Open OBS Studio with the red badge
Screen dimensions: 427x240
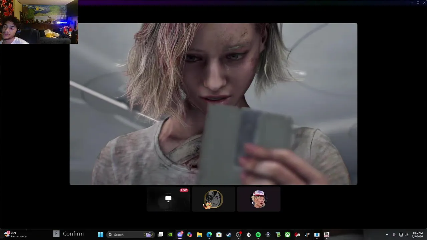239,235
